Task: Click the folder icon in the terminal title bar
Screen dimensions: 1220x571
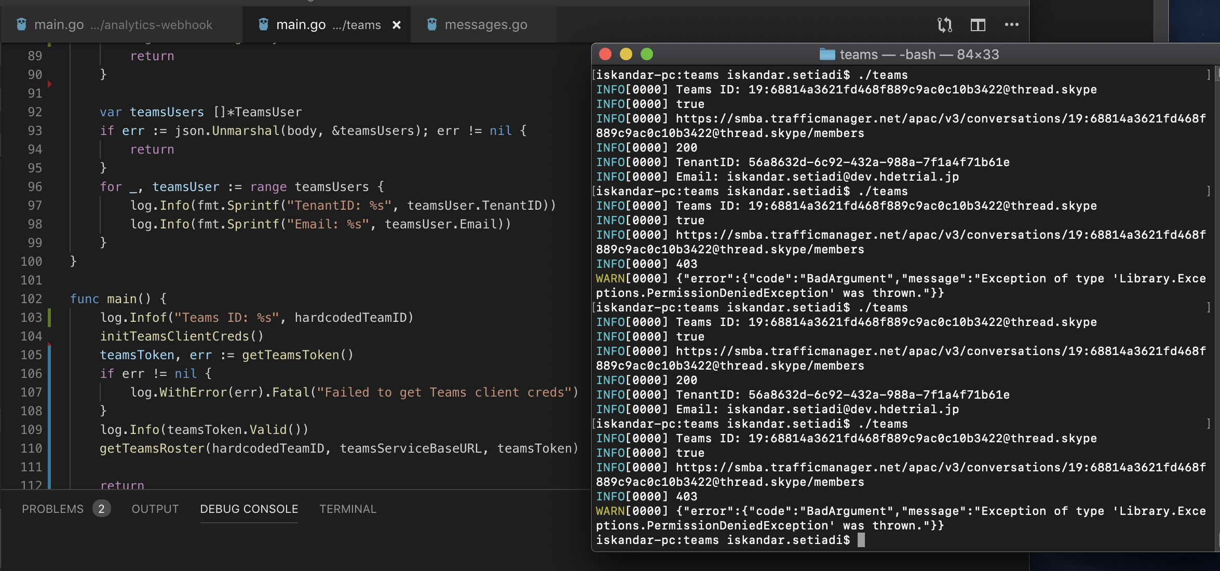Action: coord(827,54)
